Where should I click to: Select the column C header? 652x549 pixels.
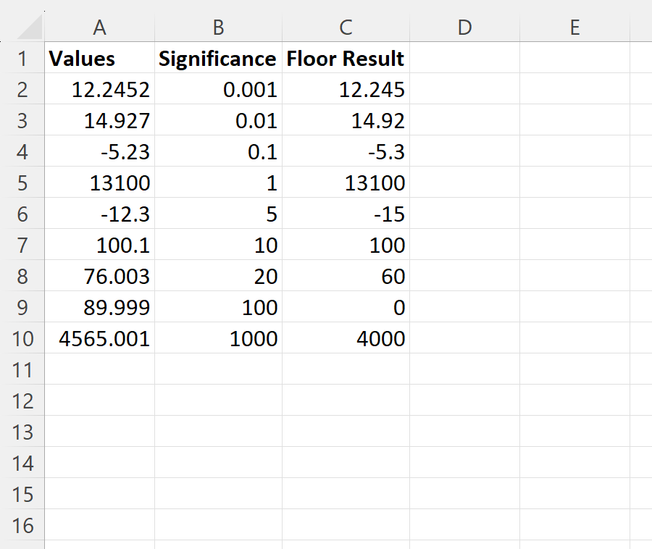[x=346, y=28]
